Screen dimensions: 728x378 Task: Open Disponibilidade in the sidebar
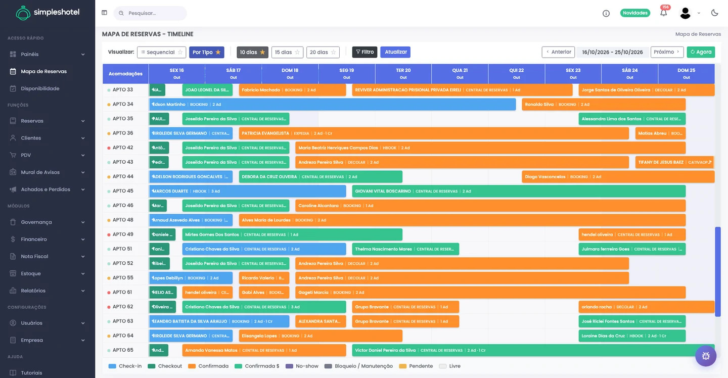click(x=40, y=88)
